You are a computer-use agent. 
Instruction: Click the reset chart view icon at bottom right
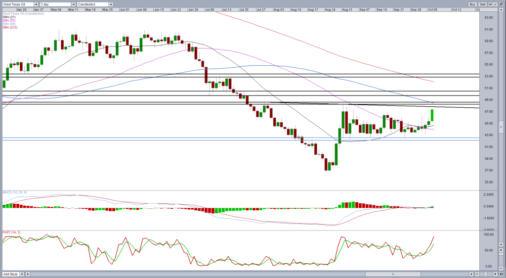501,274
